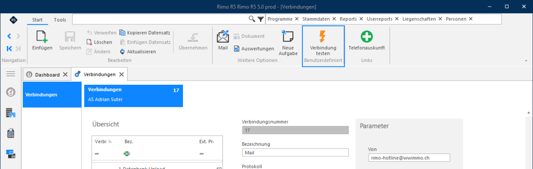Open the ABC filter operator under Bez.
The height and width of the screenshot is (169, 533).
(127, 154)
